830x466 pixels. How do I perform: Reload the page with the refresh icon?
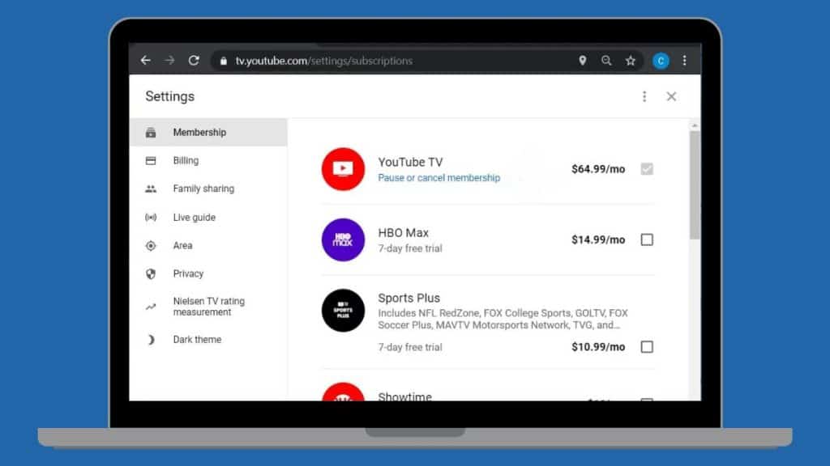coord(194,61)
